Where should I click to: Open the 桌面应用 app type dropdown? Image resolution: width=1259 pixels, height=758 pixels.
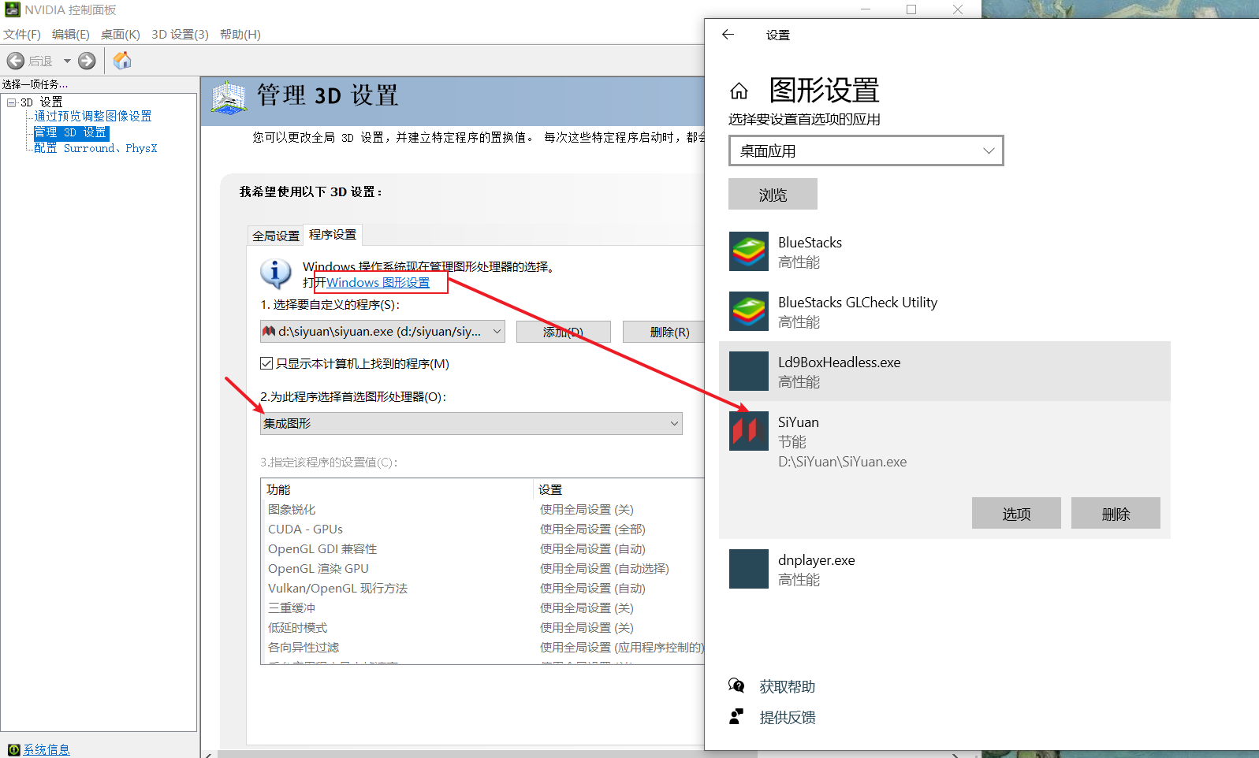coord(866,150)
